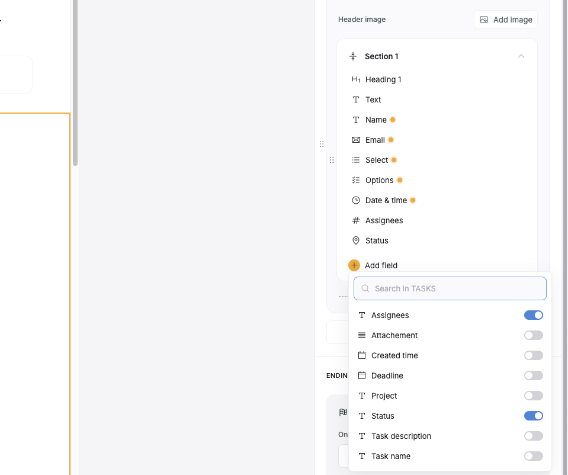Click the T icon next to Name
This screenshot has width=568, height=475.
[x=356, y=120]
